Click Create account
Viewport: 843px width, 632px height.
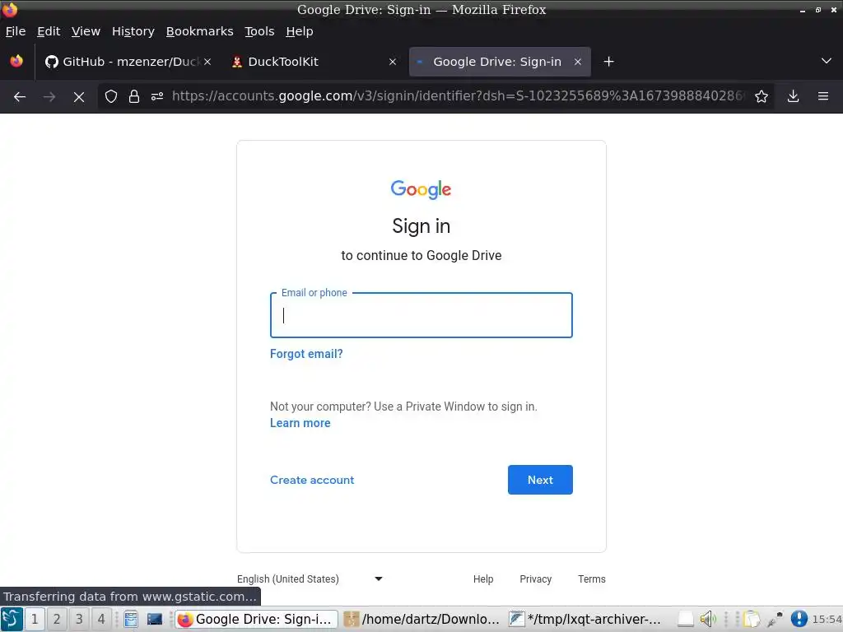[x=312, y=480]
